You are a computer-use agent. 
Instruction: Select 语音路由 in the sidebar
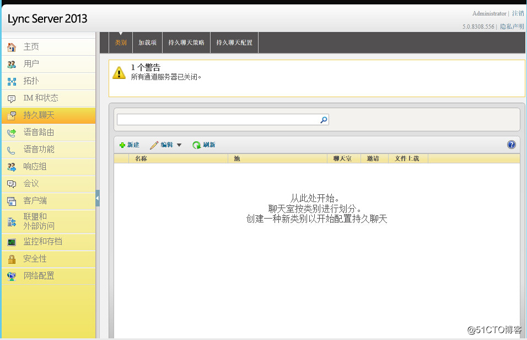(49, 132)
